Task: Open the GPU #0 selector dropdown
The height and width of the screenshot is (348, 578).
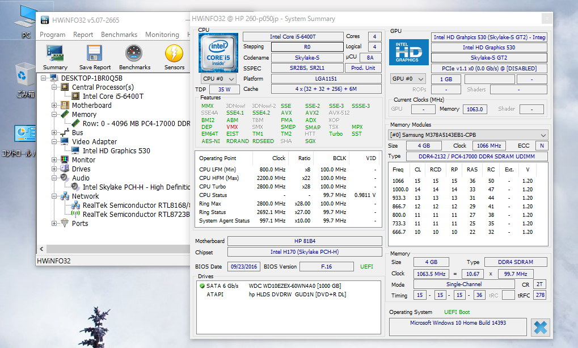Action: coord(408,78)
